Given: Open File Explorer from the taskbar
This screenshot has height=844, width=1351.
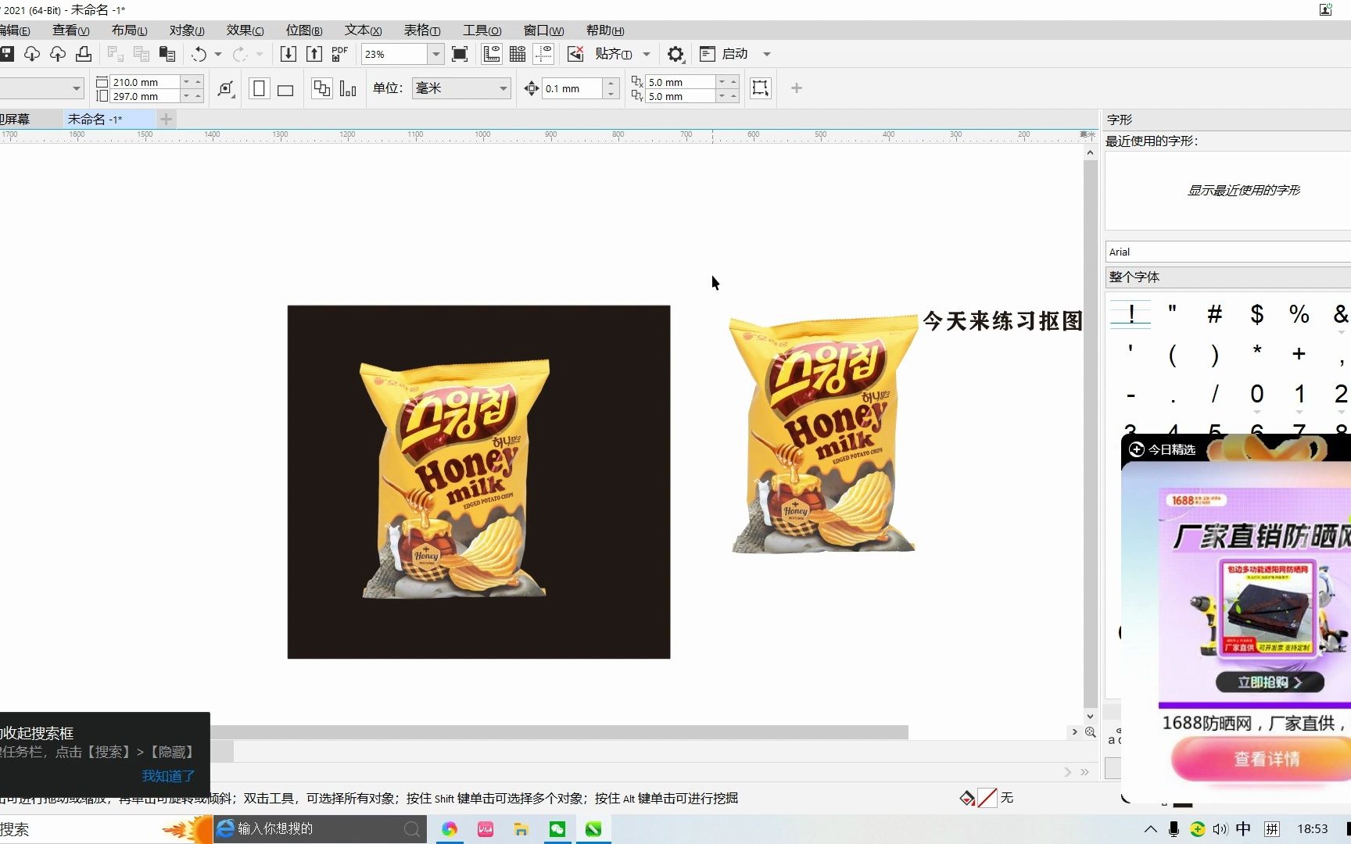Looking at the screenshot, I should (x=521, y=829).
